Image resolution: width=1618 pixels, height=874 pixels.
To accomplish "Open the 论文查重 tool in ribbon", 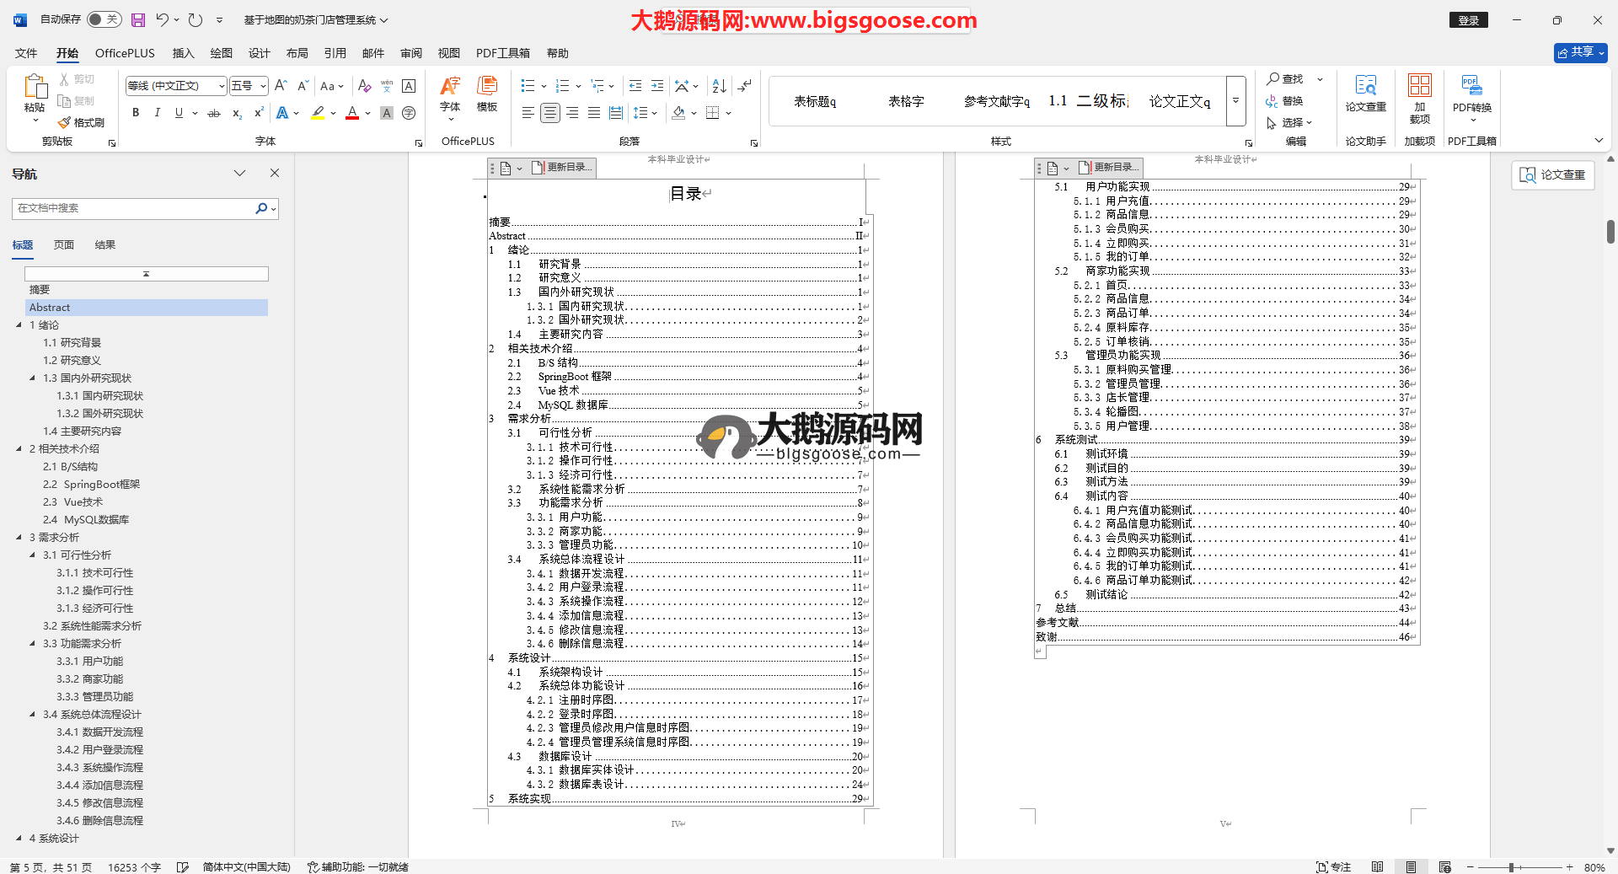I will (x=1365, y=94).
